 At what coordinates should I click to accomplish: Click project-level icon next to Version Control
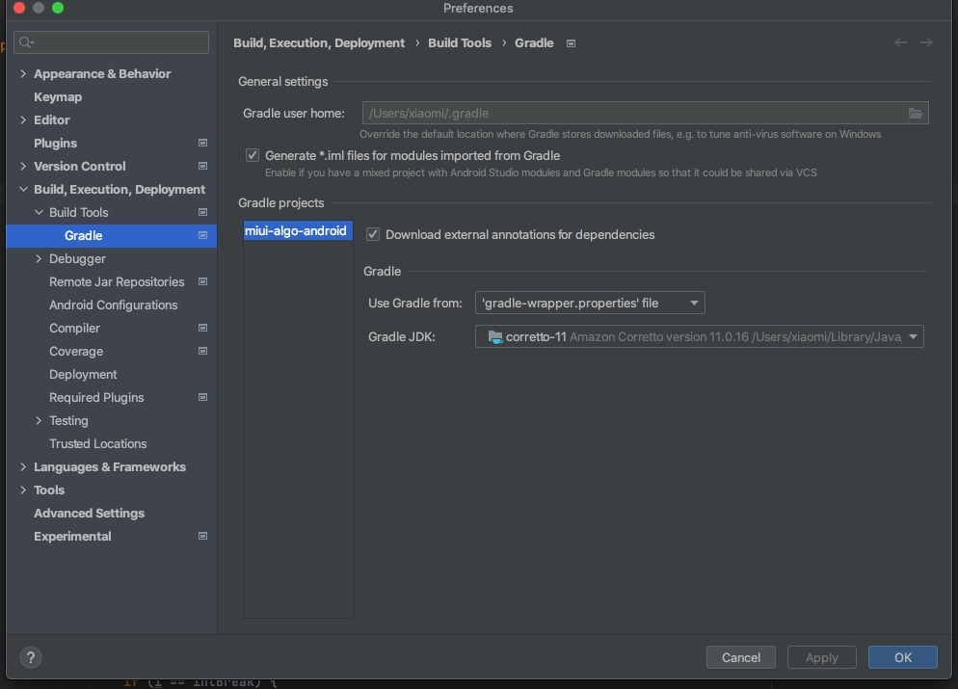click(x=202, y=166)
